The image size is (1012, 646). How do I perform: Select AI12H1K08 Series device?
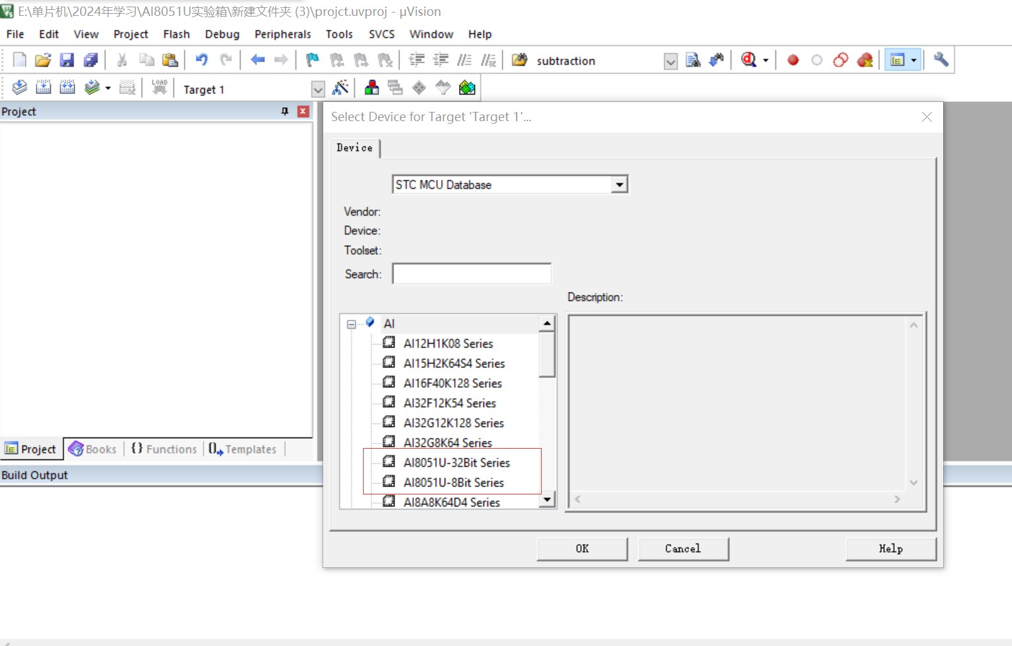(x=448, y=344)
